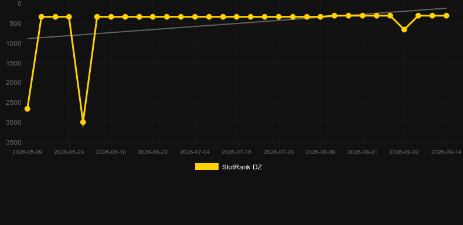Screen dimensions: 463x225
Task: Click the 2026-09-02 x-axis label
Action: pyautogui.click(x=404, y=152)
